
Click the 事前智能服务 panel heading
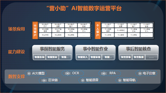[x=52, y=49]
